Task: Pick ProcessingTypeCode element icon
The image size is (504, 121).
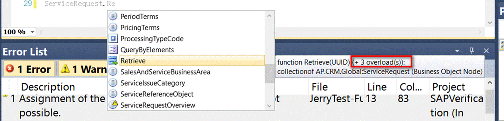Action: (x=113, y=38)
